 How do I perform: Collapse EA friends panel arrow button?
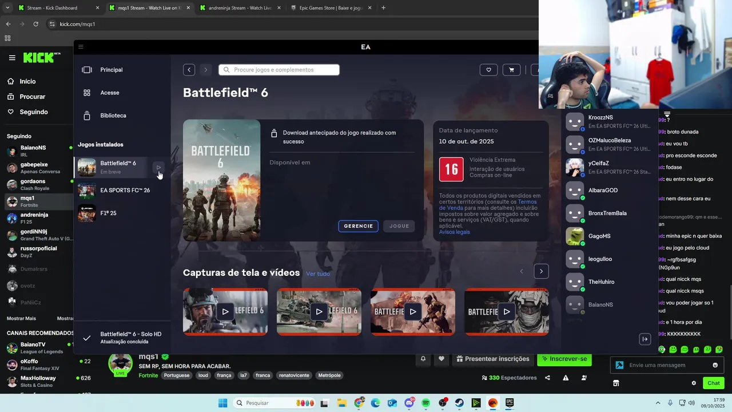[645, 339]
